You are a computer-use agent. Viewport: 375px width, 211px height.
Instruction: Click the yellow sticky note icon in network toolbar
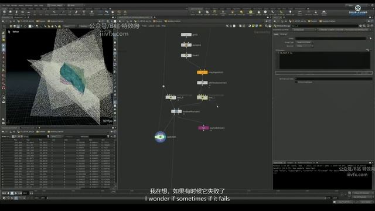[x=253, y=26]
